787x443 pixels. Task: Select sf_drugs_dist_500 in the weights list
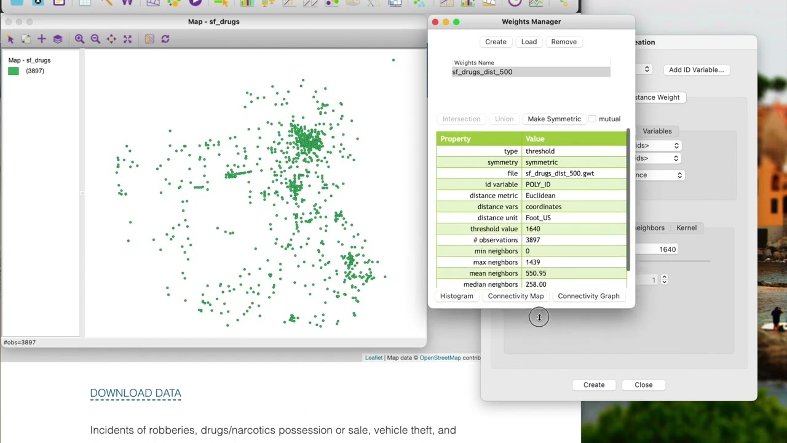pyautogui.click(x=531, y=72)
